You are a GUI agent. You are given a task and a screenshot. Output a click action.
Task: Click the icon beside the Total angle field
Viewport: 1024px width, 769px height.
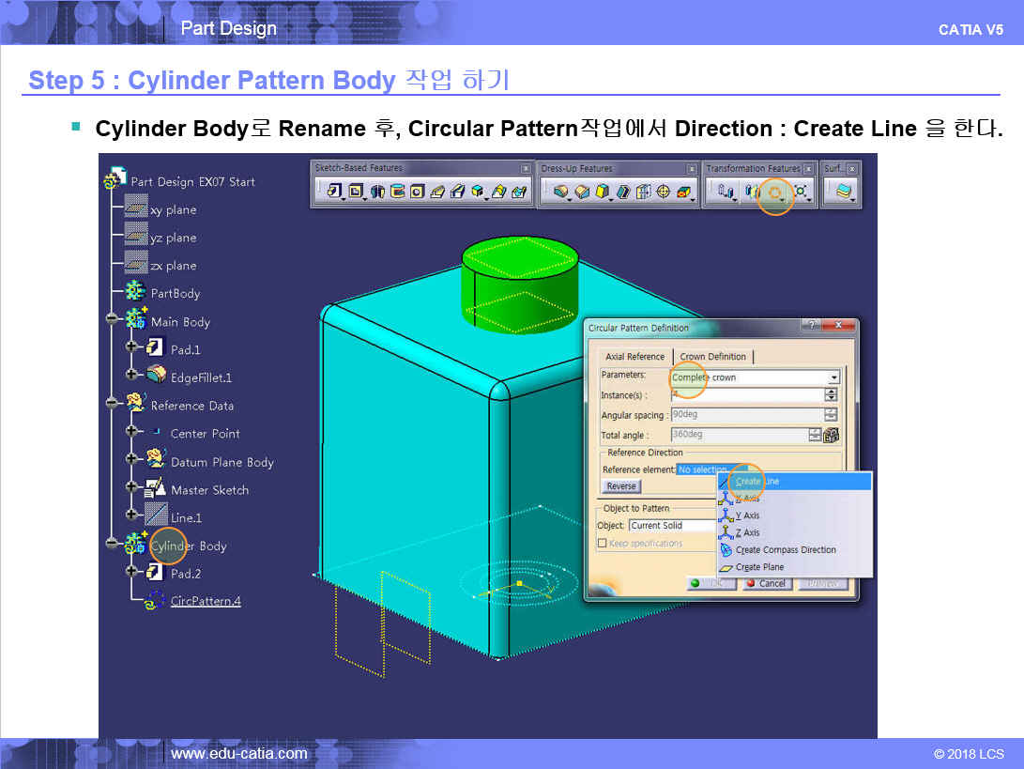(x=831, y=435)
